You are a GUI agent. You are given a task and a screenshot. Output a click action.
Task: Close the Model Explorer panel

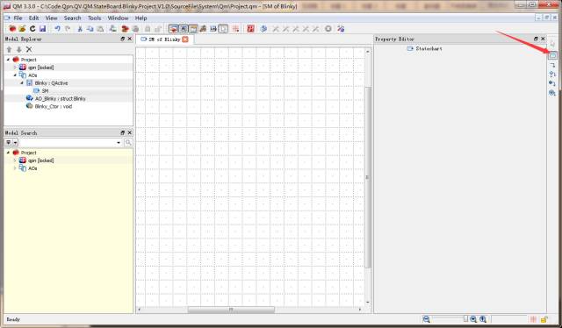coord(130,39)
